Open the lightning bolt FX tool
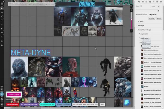Screen dimensions: 164x109 click(x=2, y=25)
